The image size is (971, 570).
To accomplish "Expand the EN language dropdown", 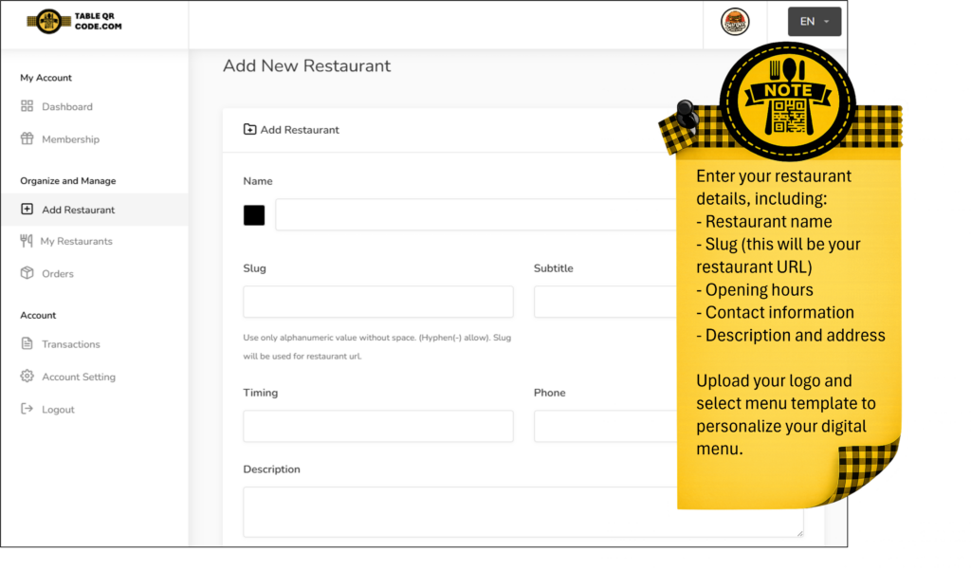I will point(814,22).
